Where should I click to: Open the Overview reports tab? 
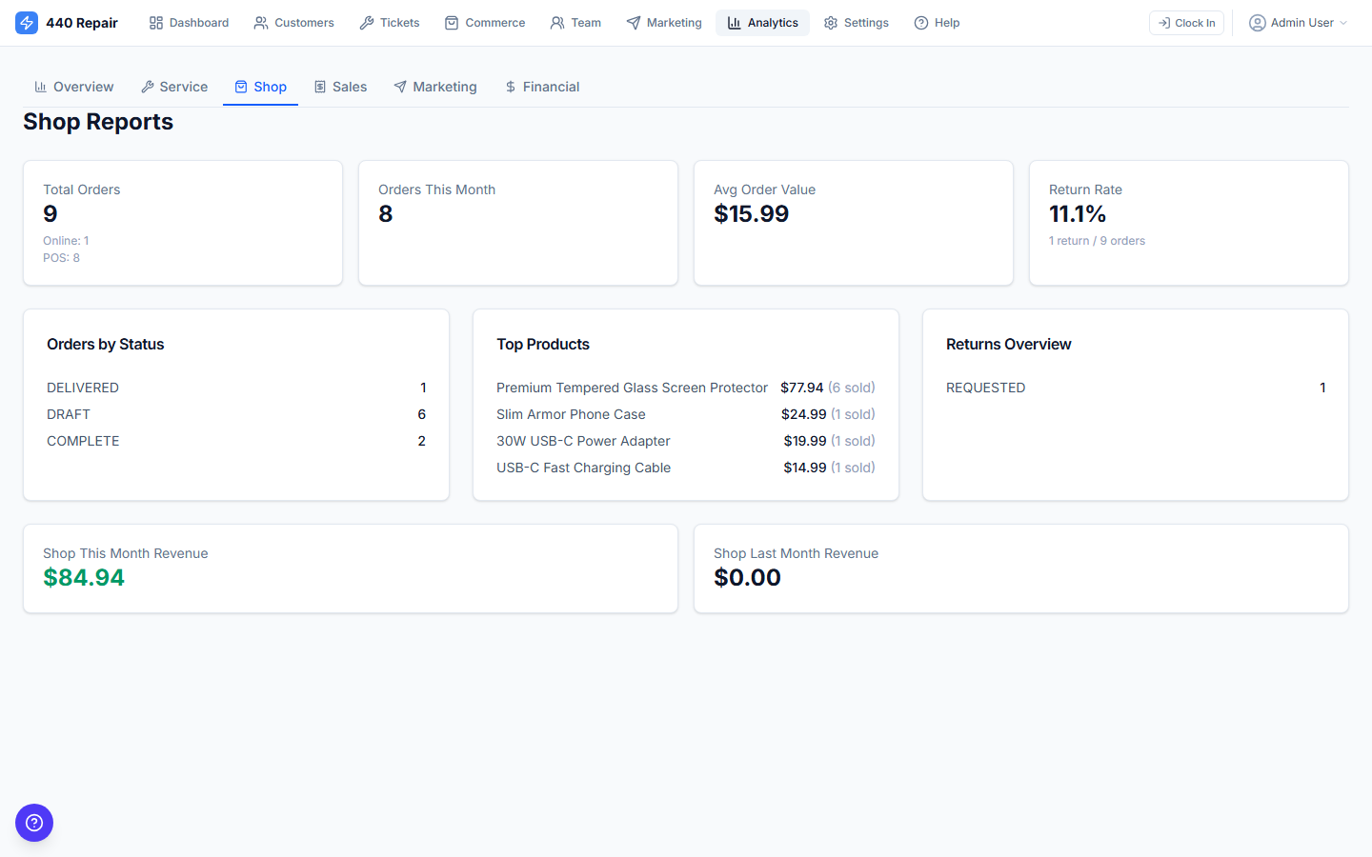(73, 87)
